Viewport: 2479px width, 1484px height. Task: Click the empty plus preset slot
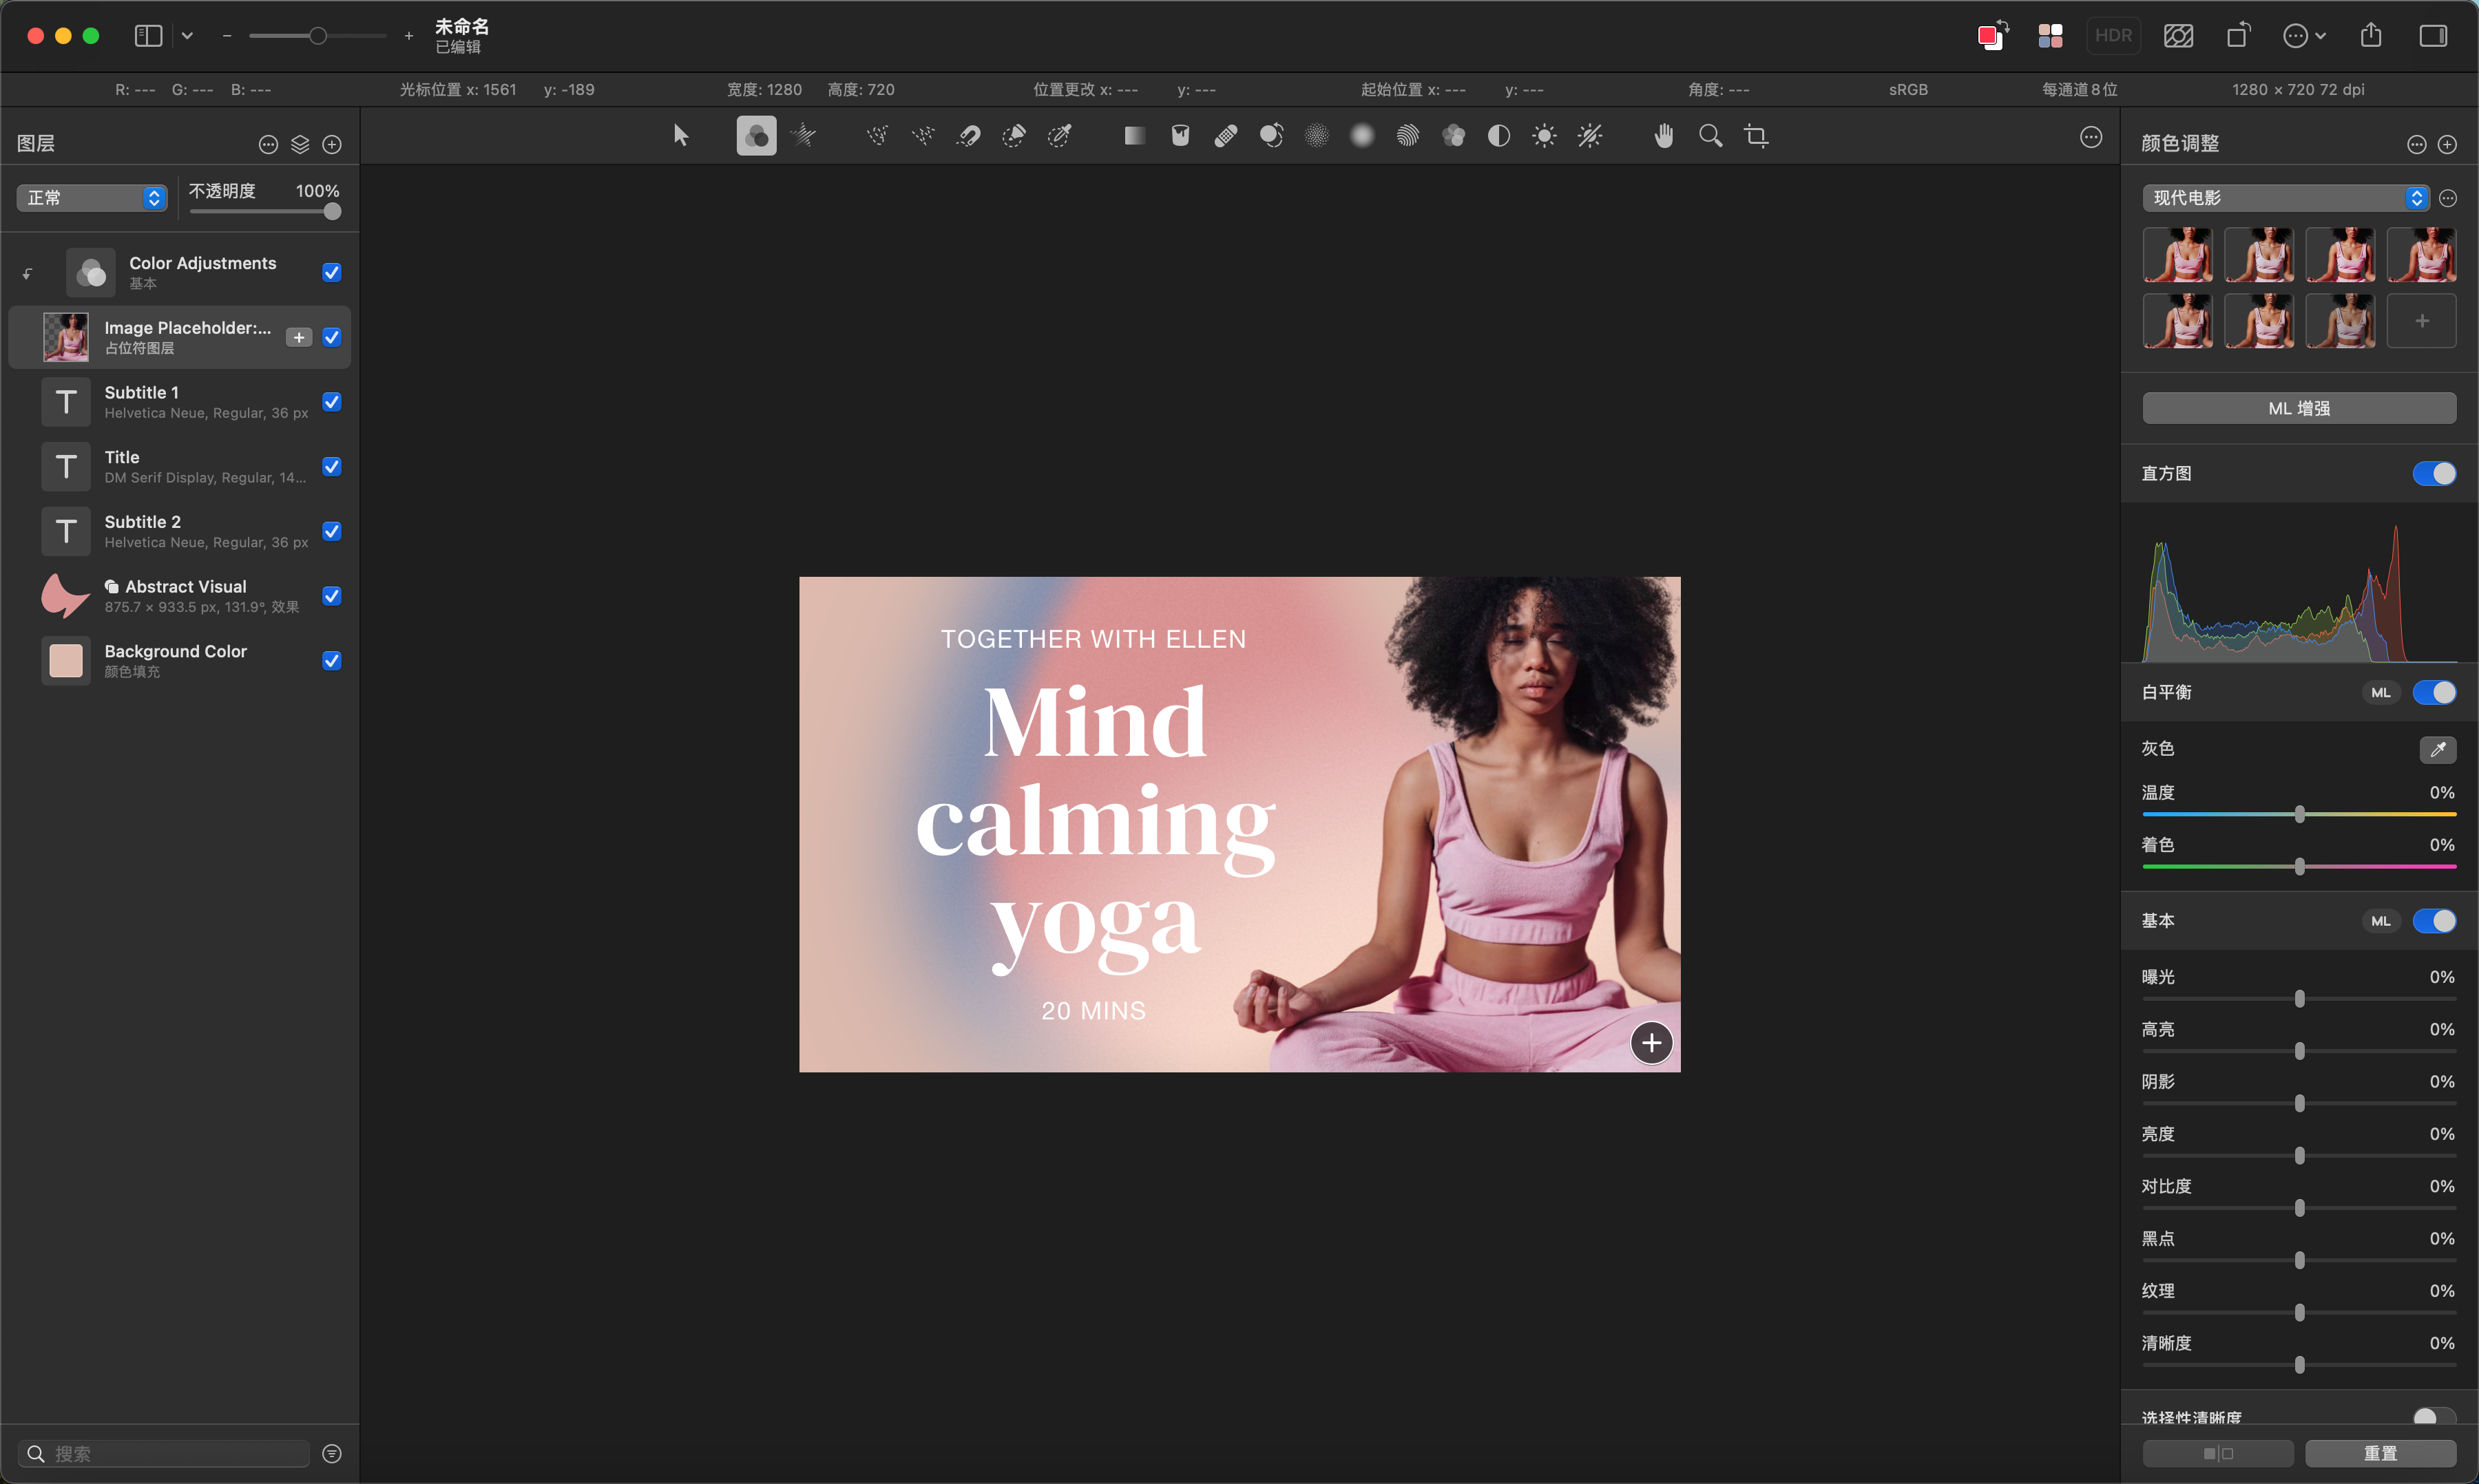pos(2421,321)
